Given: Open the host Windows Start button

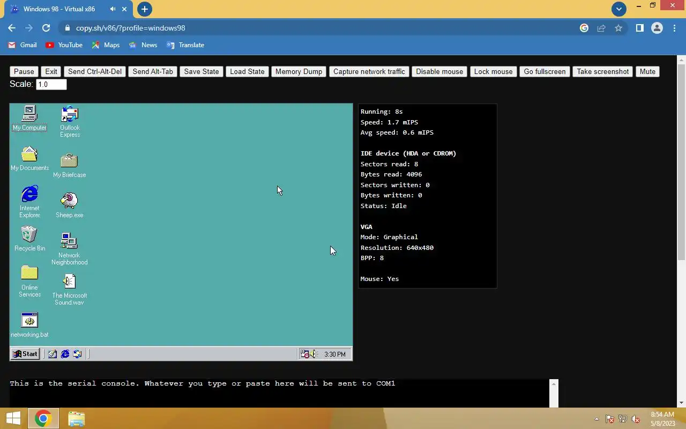Looking at the screenshot, I should coord(13,418).
